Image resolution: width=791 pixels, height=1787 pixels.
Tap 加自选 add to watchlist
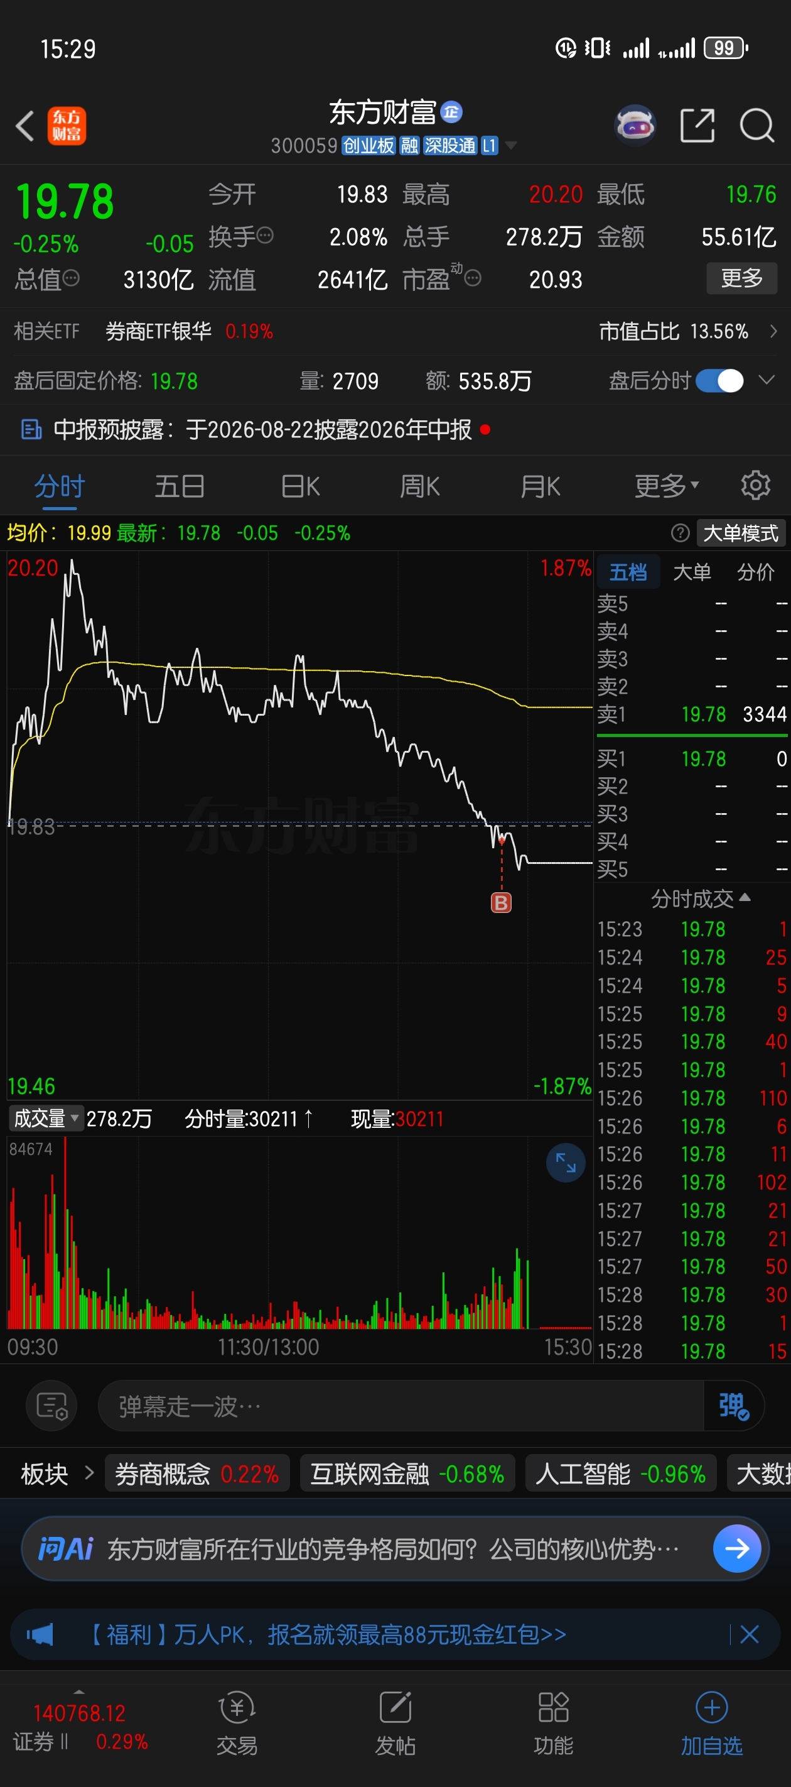[x=711, y=1723]
